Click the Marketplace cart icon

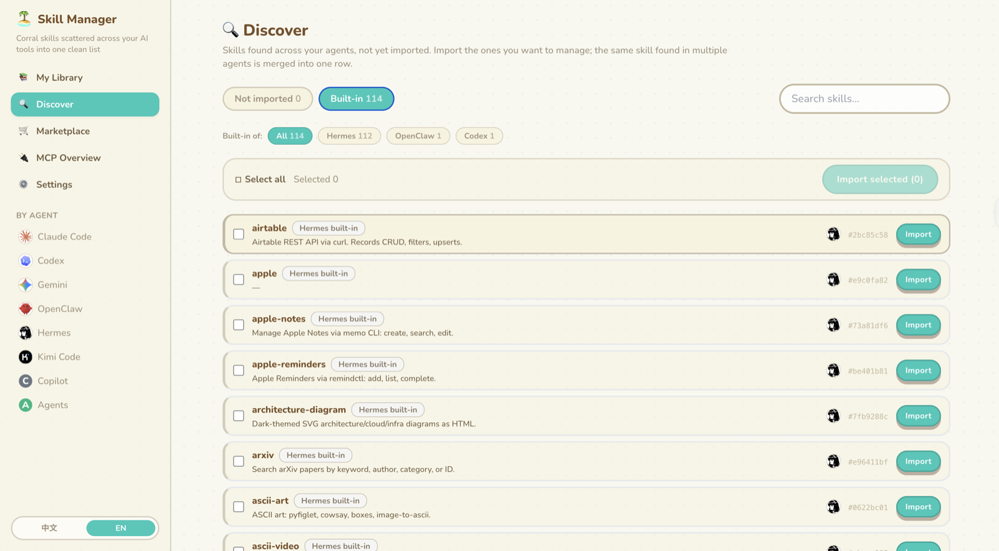point(23,131)
